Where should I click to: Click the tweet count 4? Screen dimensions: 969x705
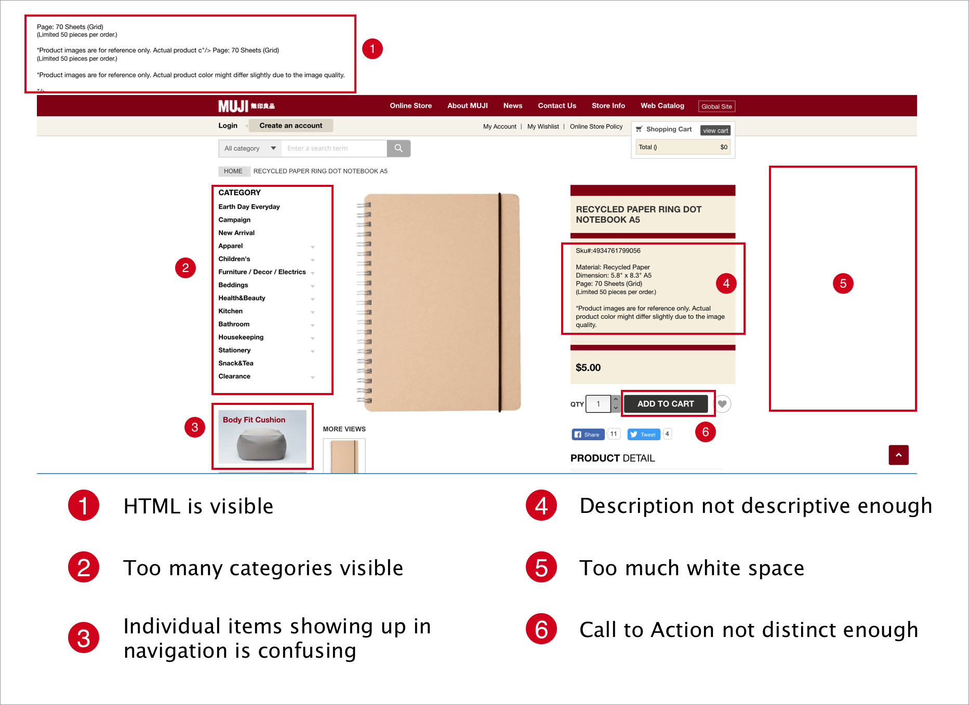(667, 434)
